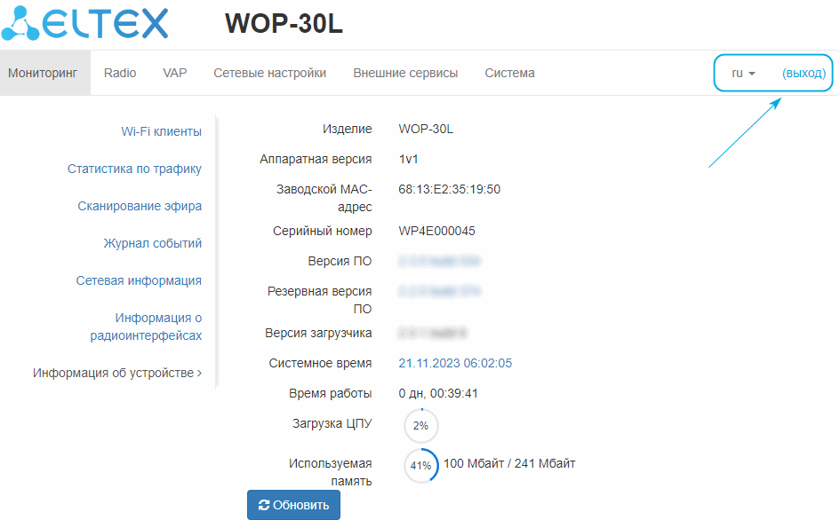This screenshot has height=520, width=840.
Task: Open the VAP tab
Action: pos(174,74)
